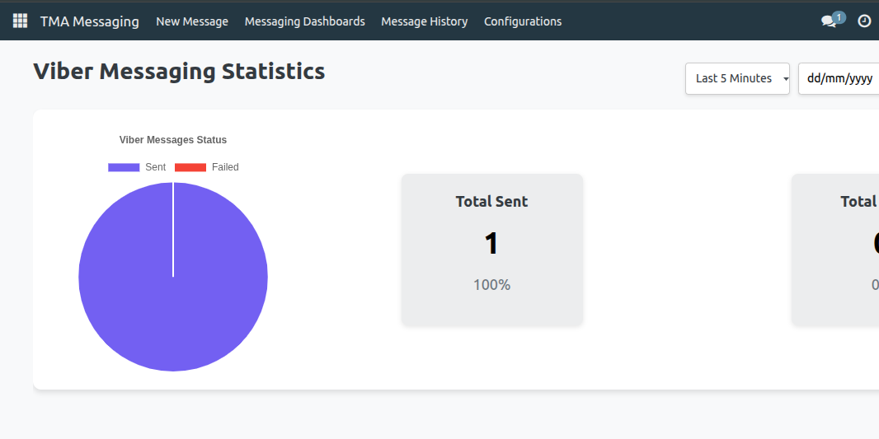Image resolution: width=879 pixels, height=439 pixels.
Task: Click the Viber Messages Status chart title
Action: point(173,140)
